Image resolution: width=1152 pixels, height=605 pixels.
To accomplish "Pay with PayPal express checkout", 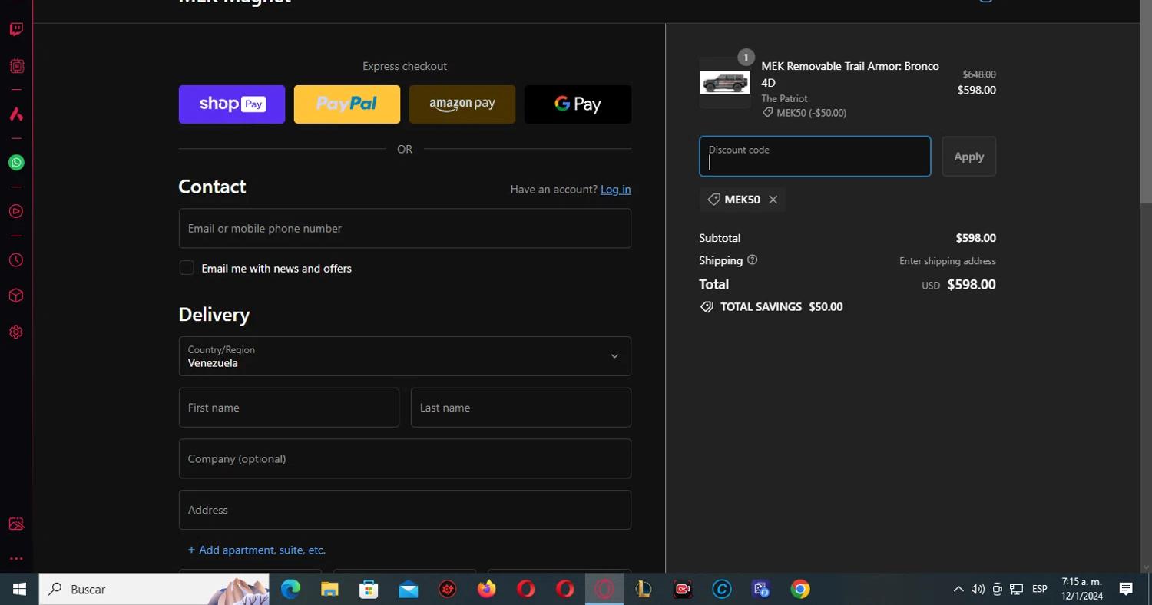I will 347,104.
